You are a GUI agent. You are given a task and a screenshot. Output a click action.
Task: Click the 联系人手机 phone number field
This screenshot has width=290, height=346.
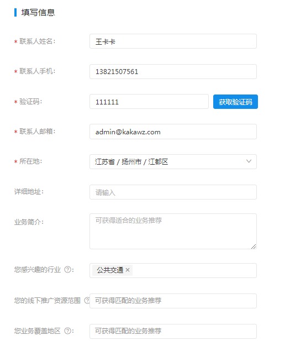tap(173, 71)
